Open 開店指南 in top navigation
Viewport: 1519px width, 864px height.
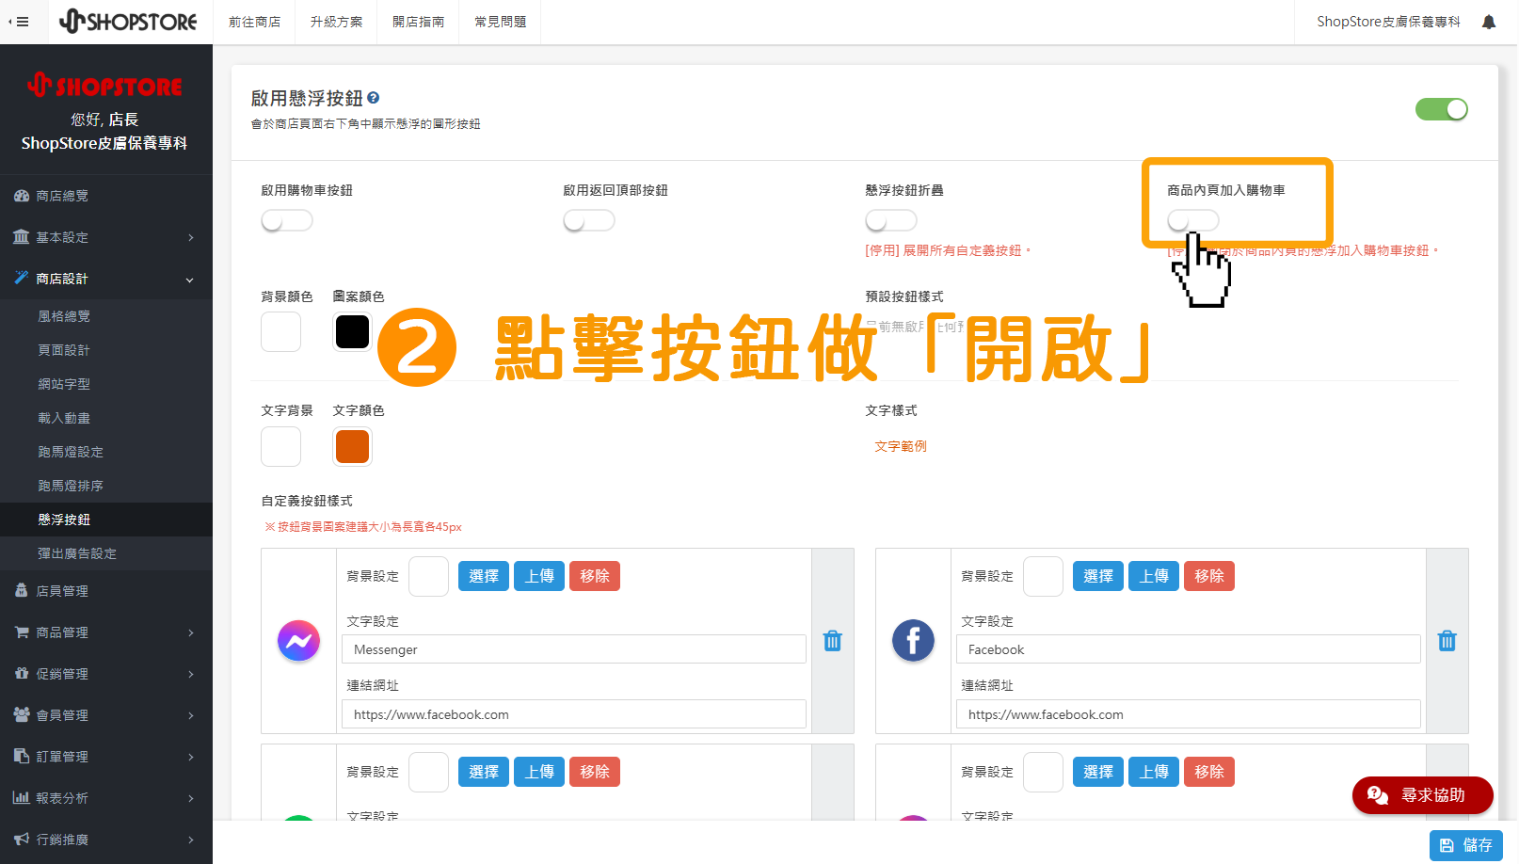418,22
